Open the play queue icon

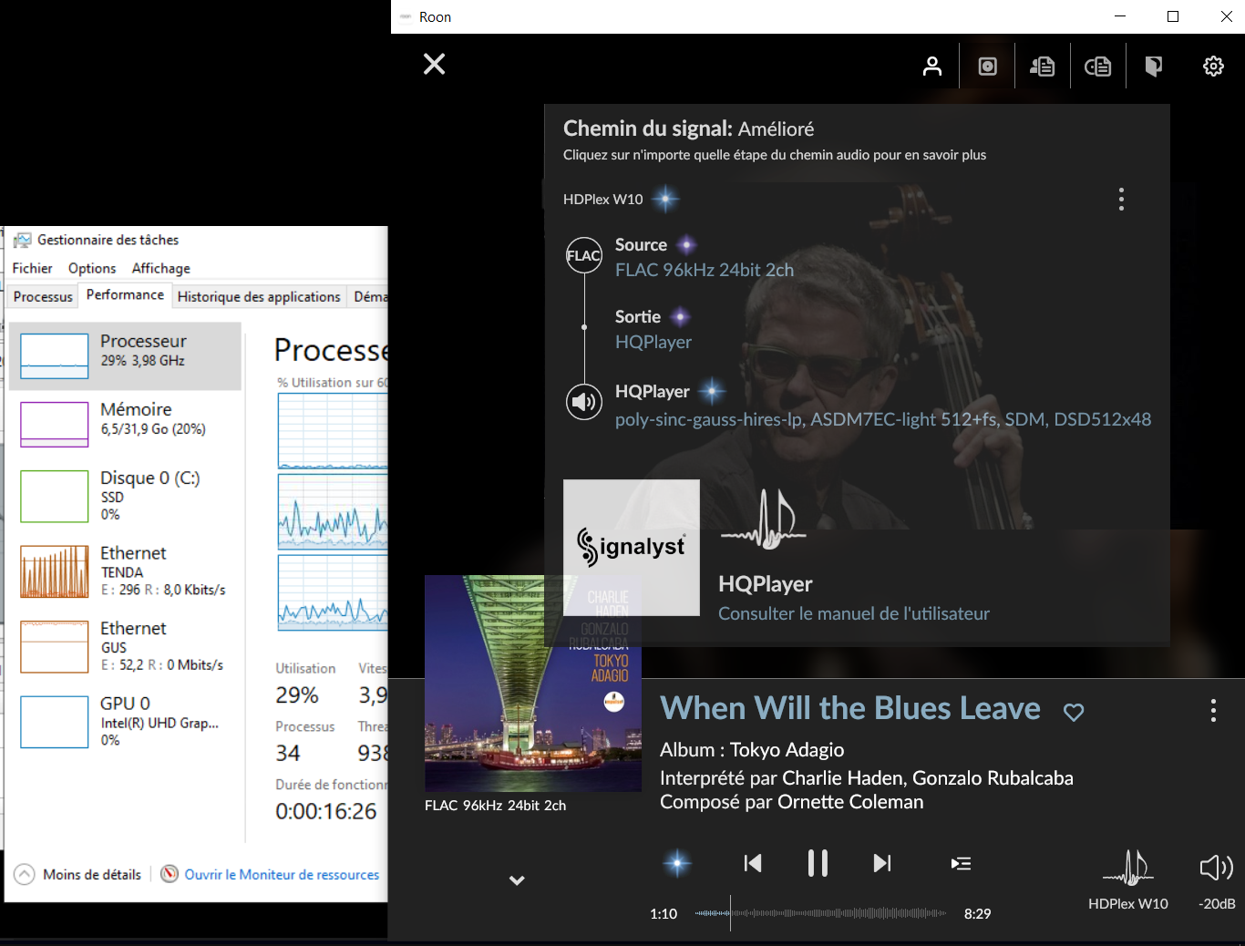pyautogui.click(x=961, y=863)
